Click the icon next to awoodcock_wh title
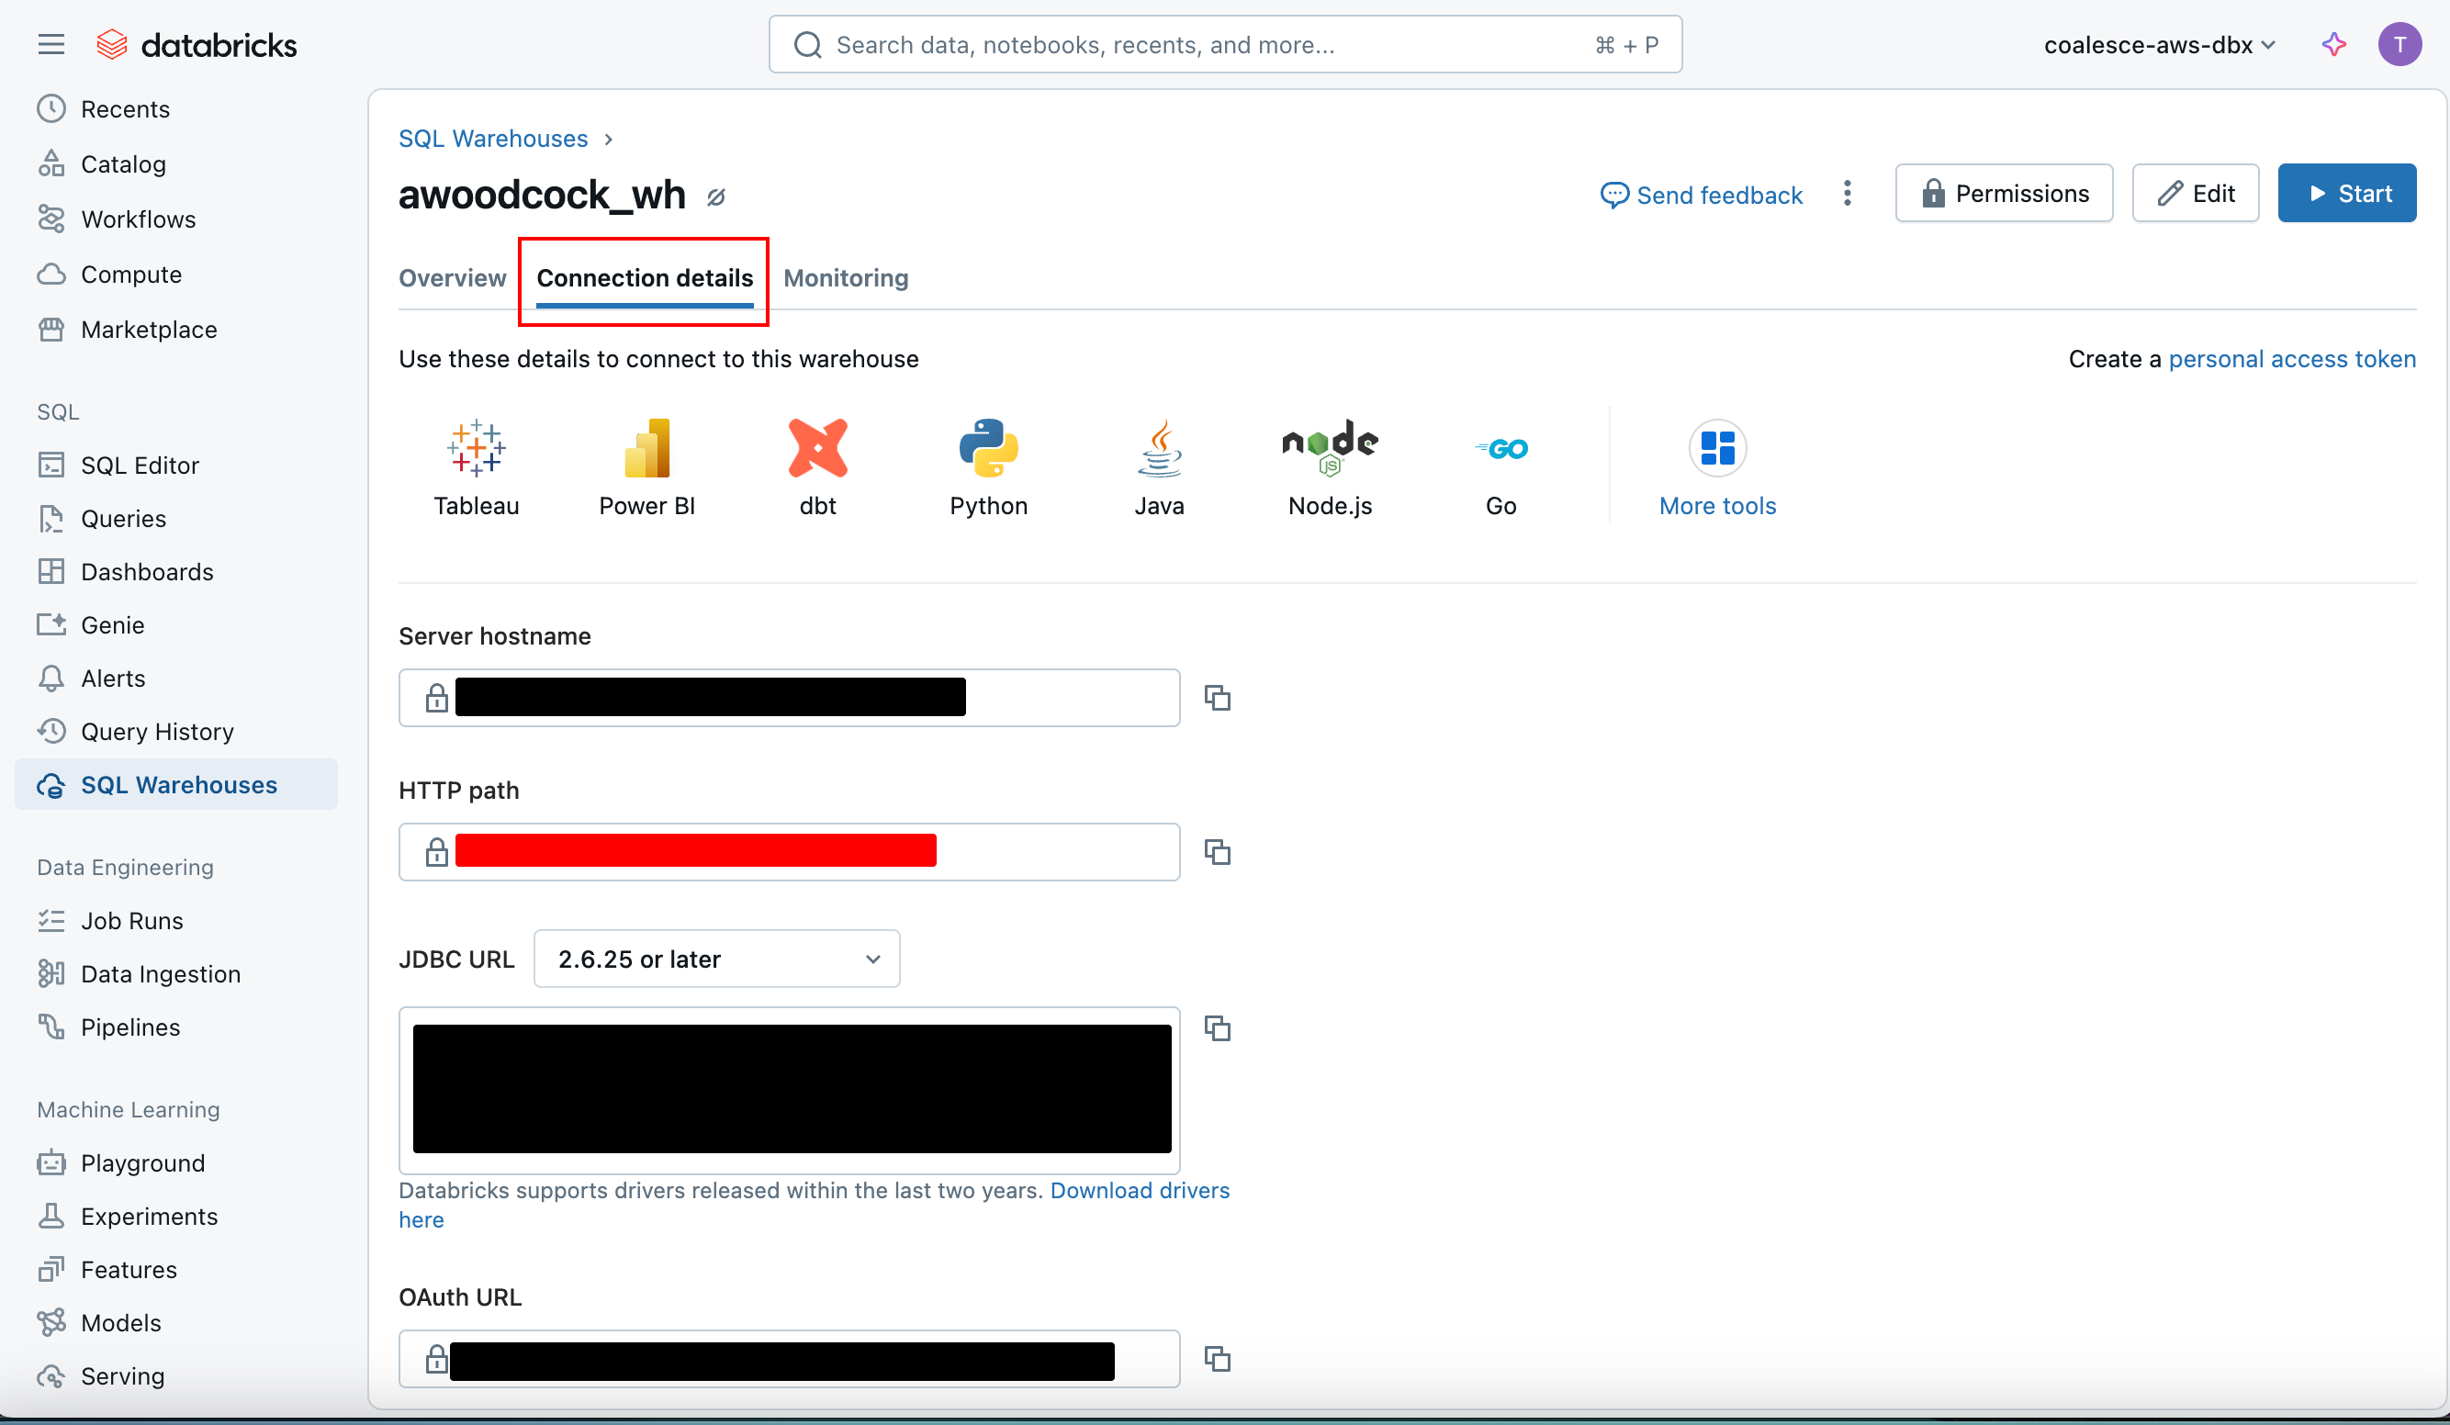Image resolution: width=2450 pixels, height=1425 pixels. coord(715,197)
